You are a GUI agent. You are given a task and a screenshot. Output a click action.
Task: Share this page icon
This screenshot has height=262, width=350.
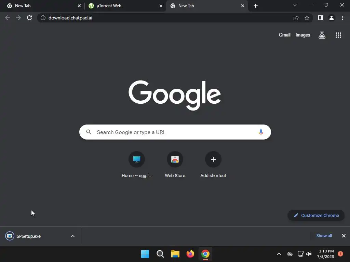296,18
